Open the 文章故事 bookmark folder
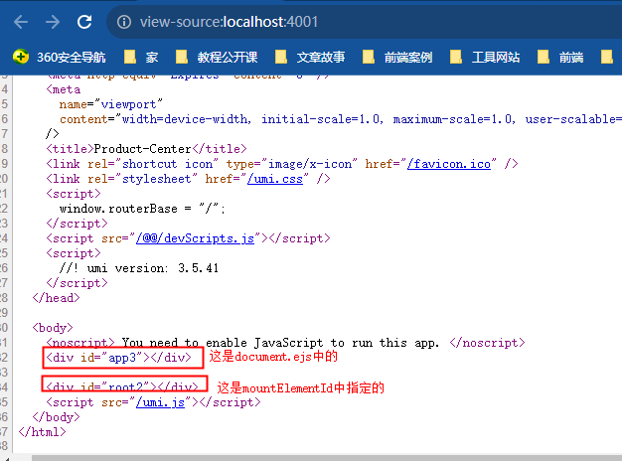Viewport: 622px width, 461px height. [x=310, y=58]
